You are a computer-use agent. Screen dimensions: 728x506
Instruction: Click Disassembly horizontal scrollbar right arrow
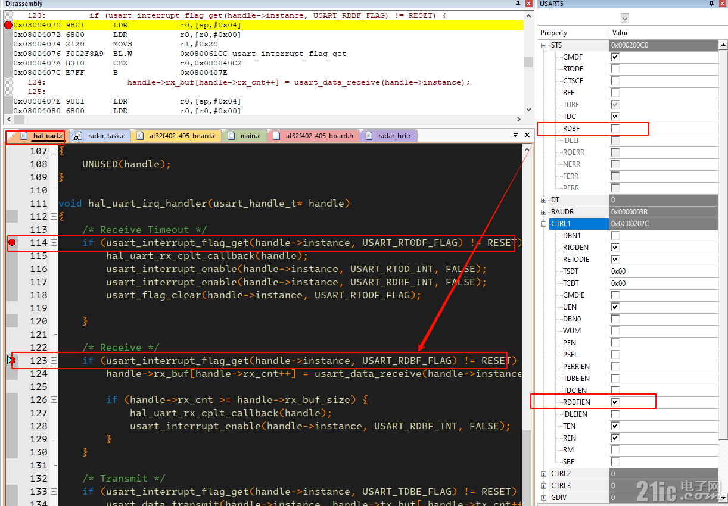[519, 120]
